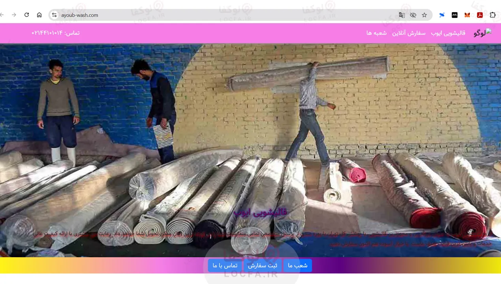501x284 pixels.
Task: Open the MetaMask fox extension
Action: pyautogui.click(x=467, y=15)
